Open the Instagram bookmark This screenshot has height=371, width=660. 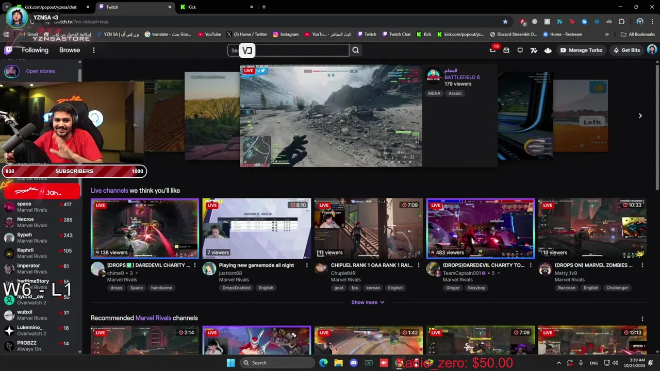[286, 35]
